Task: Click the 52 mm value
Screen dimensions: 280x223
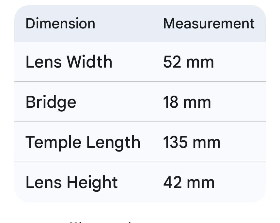Action: 188,62
